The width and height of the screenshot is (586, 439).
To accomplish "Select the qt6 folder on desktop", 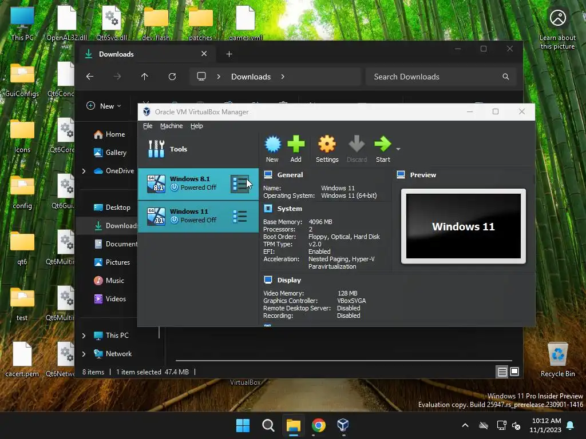I will (x=22, y=248).
